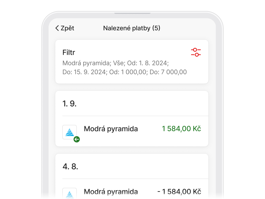265x199 pixels.
Task: Select the Filtr heading
Action: pos(69,52)
